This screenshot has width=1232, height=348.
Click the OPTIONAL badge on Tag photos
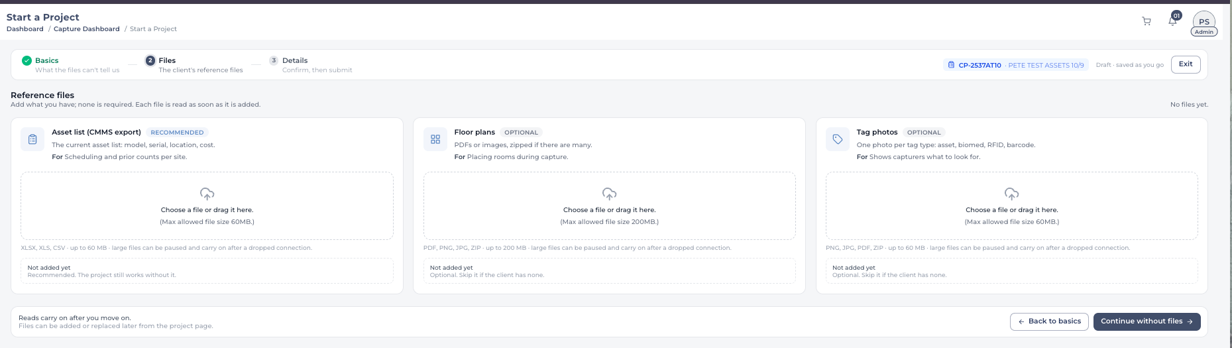924,133
